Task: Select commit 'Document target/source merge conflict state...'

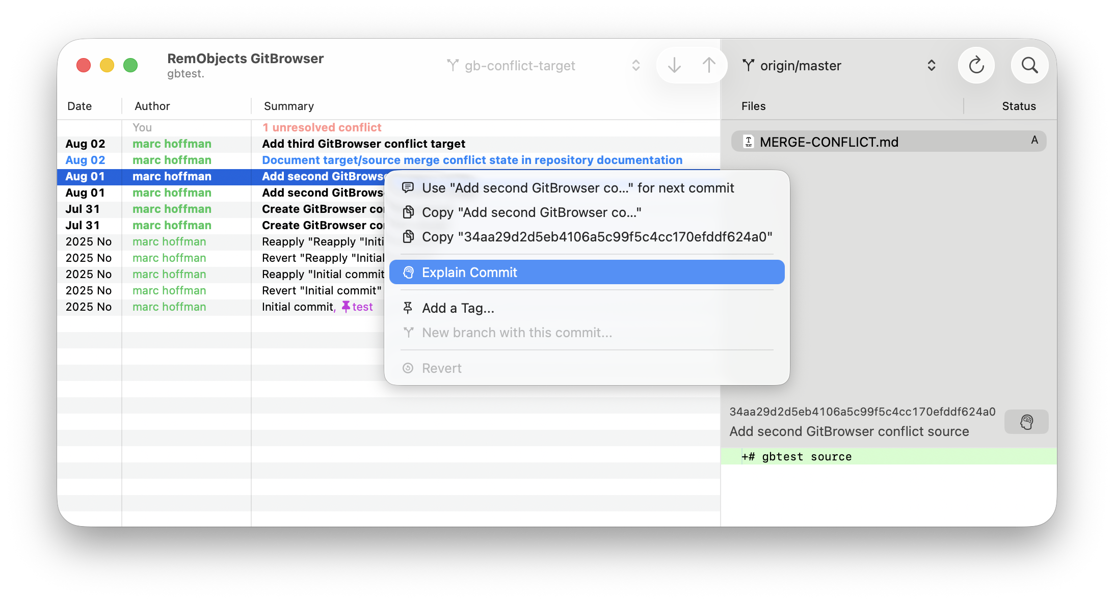Action: (x=388, y=160)
